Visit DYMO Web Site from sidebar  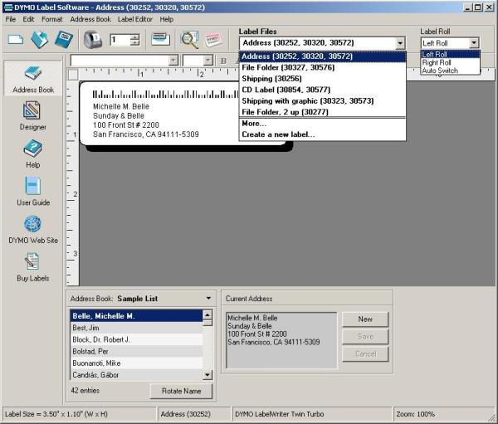[x=33, y=229]
